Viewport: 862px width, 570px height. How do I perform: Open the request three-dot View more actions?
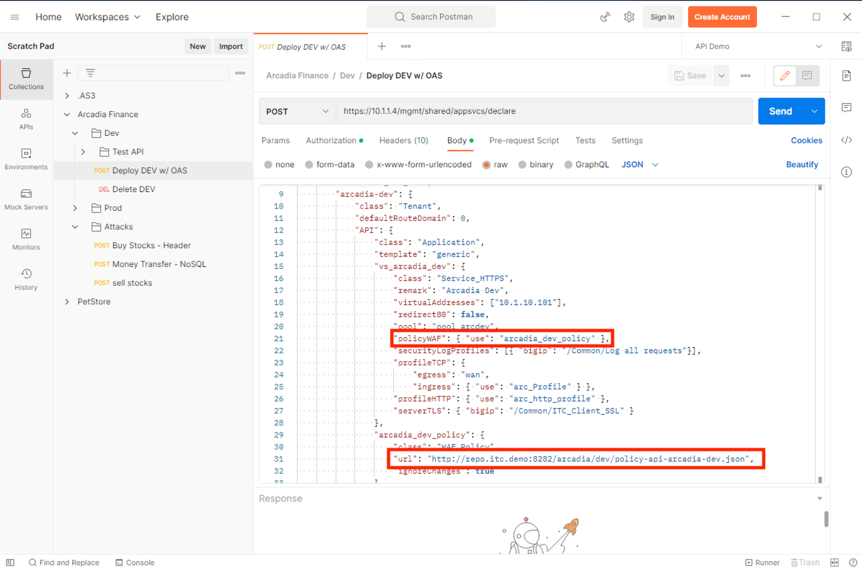click(746, 76)
